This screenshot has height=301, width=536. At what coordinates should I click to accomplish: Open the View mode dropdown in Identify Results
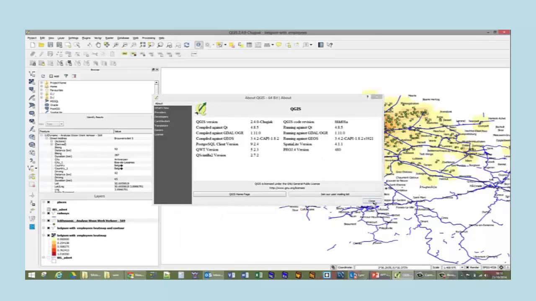55,124
